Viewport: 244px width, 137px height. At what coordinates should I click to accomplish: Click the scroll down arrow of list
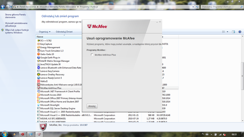click(242, 121)
